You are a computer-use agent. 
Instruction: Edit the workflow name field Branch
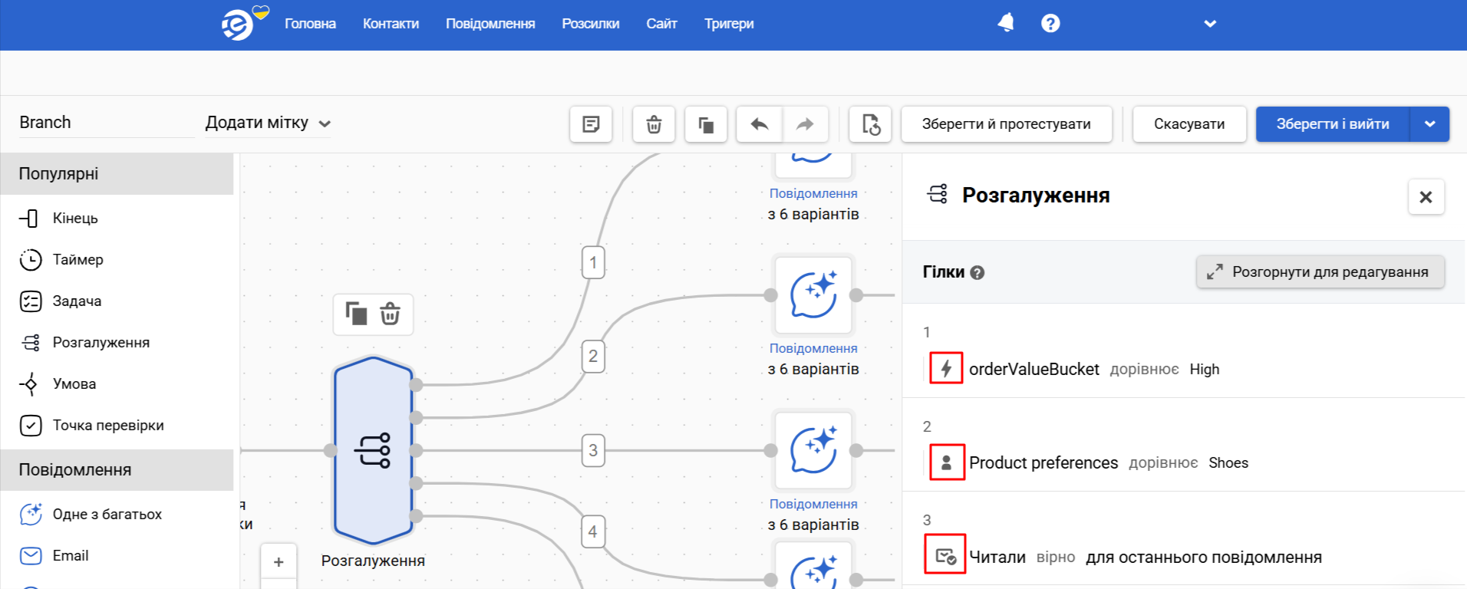click(x=106, y=123)
